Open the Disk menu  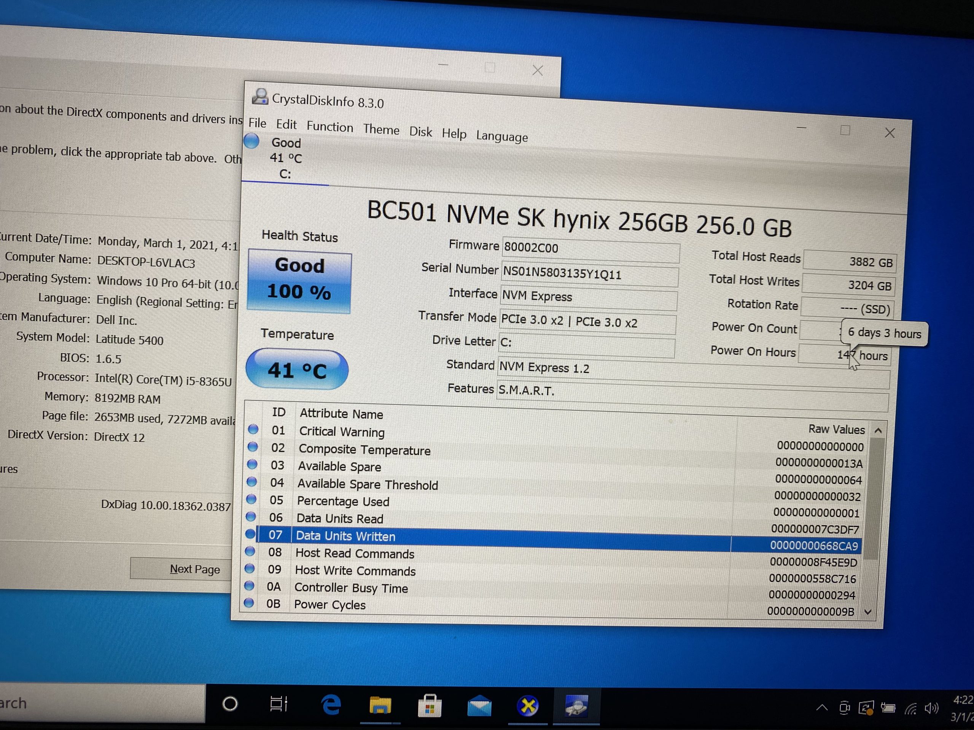pos(420,132)
